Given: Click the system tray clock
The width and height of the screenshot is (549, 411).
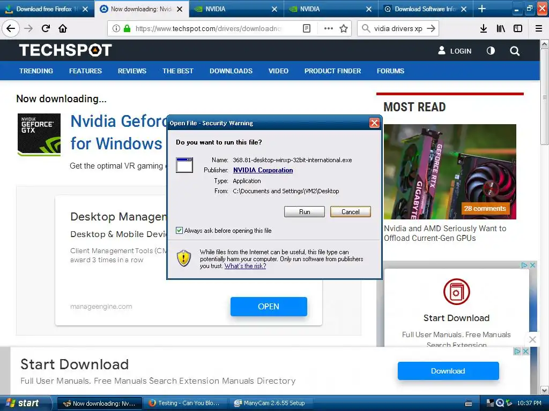Looking at the screenshot, I should point(529,403).
